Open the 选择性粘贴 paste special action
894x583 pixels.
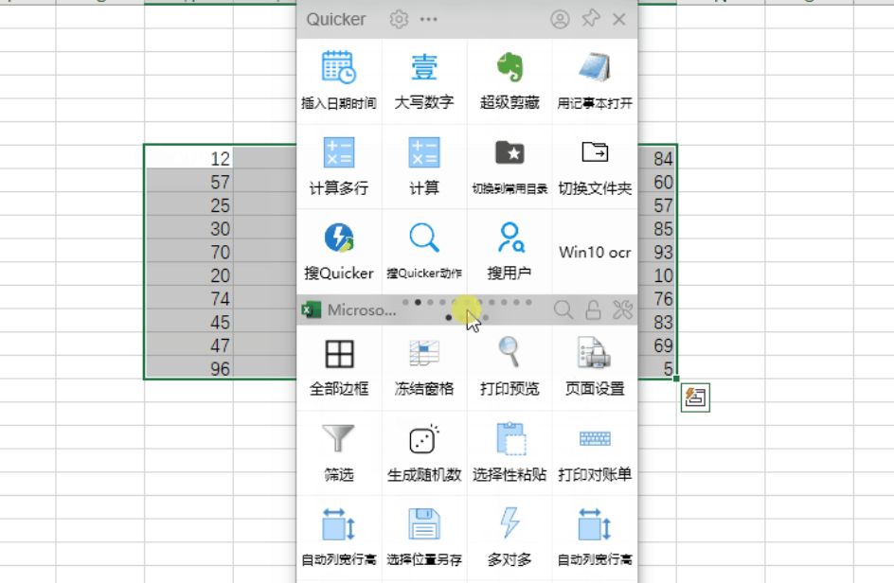(510, 449)
